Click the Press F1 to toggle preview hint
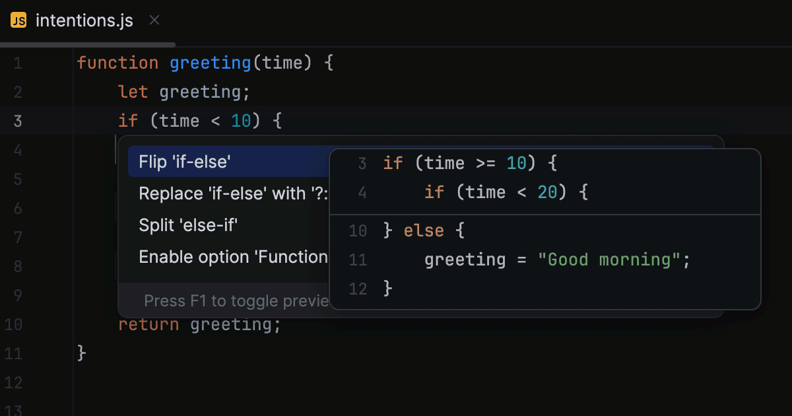792x416 pixels. click(x=236, y=301)
